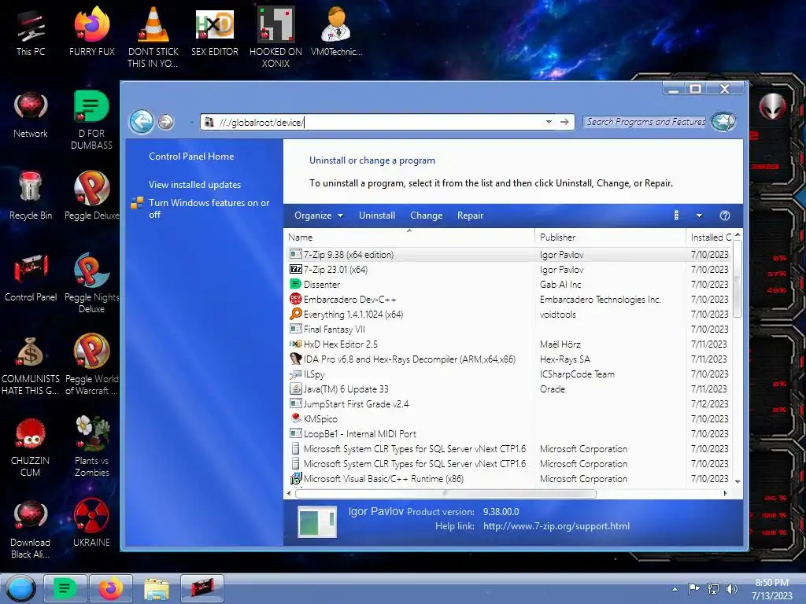Open the Download Black Ali... icon
The height and width of the screenshot is (604, 806).
(x=31, y=529)
